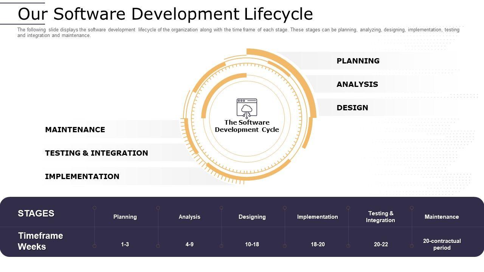Select the STAGES row header in the table

click(x=36, y=213)
